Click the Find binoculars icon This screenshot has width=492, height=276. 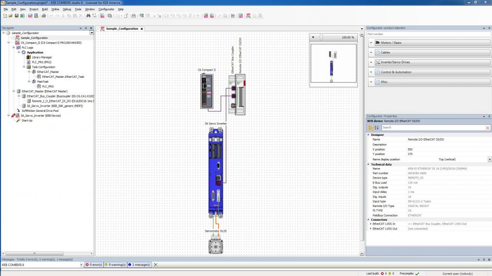[88, 16]
